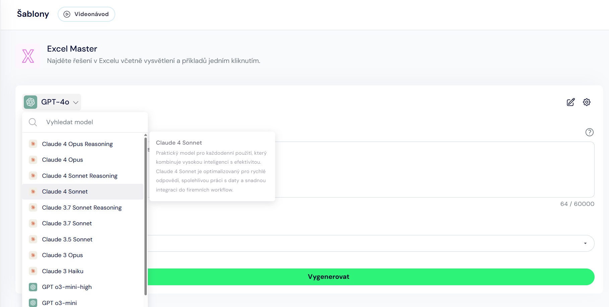This screenshot has height=307, width=609.
Task: Select Claude 4 Opus Reasoning model
Action: pos(83,144)
